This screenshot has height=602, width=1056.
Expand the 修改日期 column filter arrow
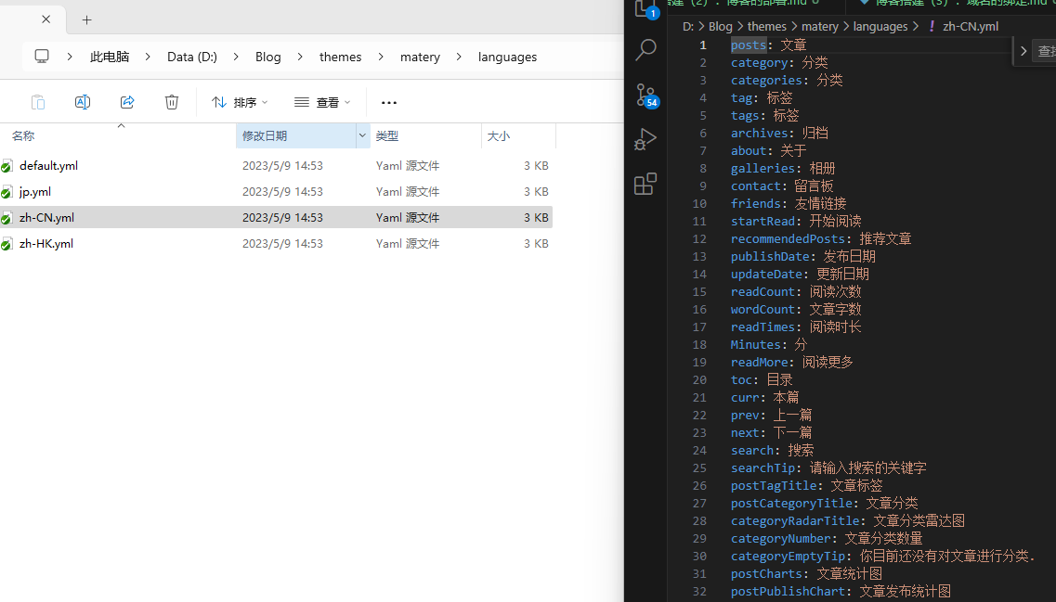tap(362, 135)
